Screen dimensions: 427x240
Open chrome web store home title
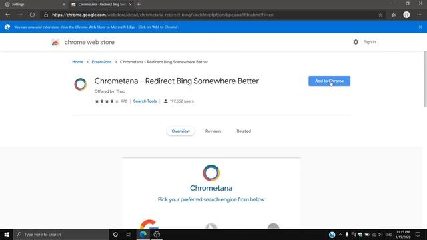point(89,42)
